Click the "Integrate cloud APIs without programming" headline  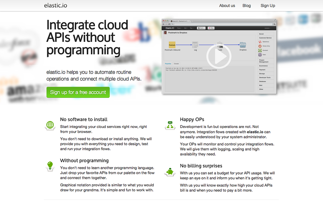point(87,38)
